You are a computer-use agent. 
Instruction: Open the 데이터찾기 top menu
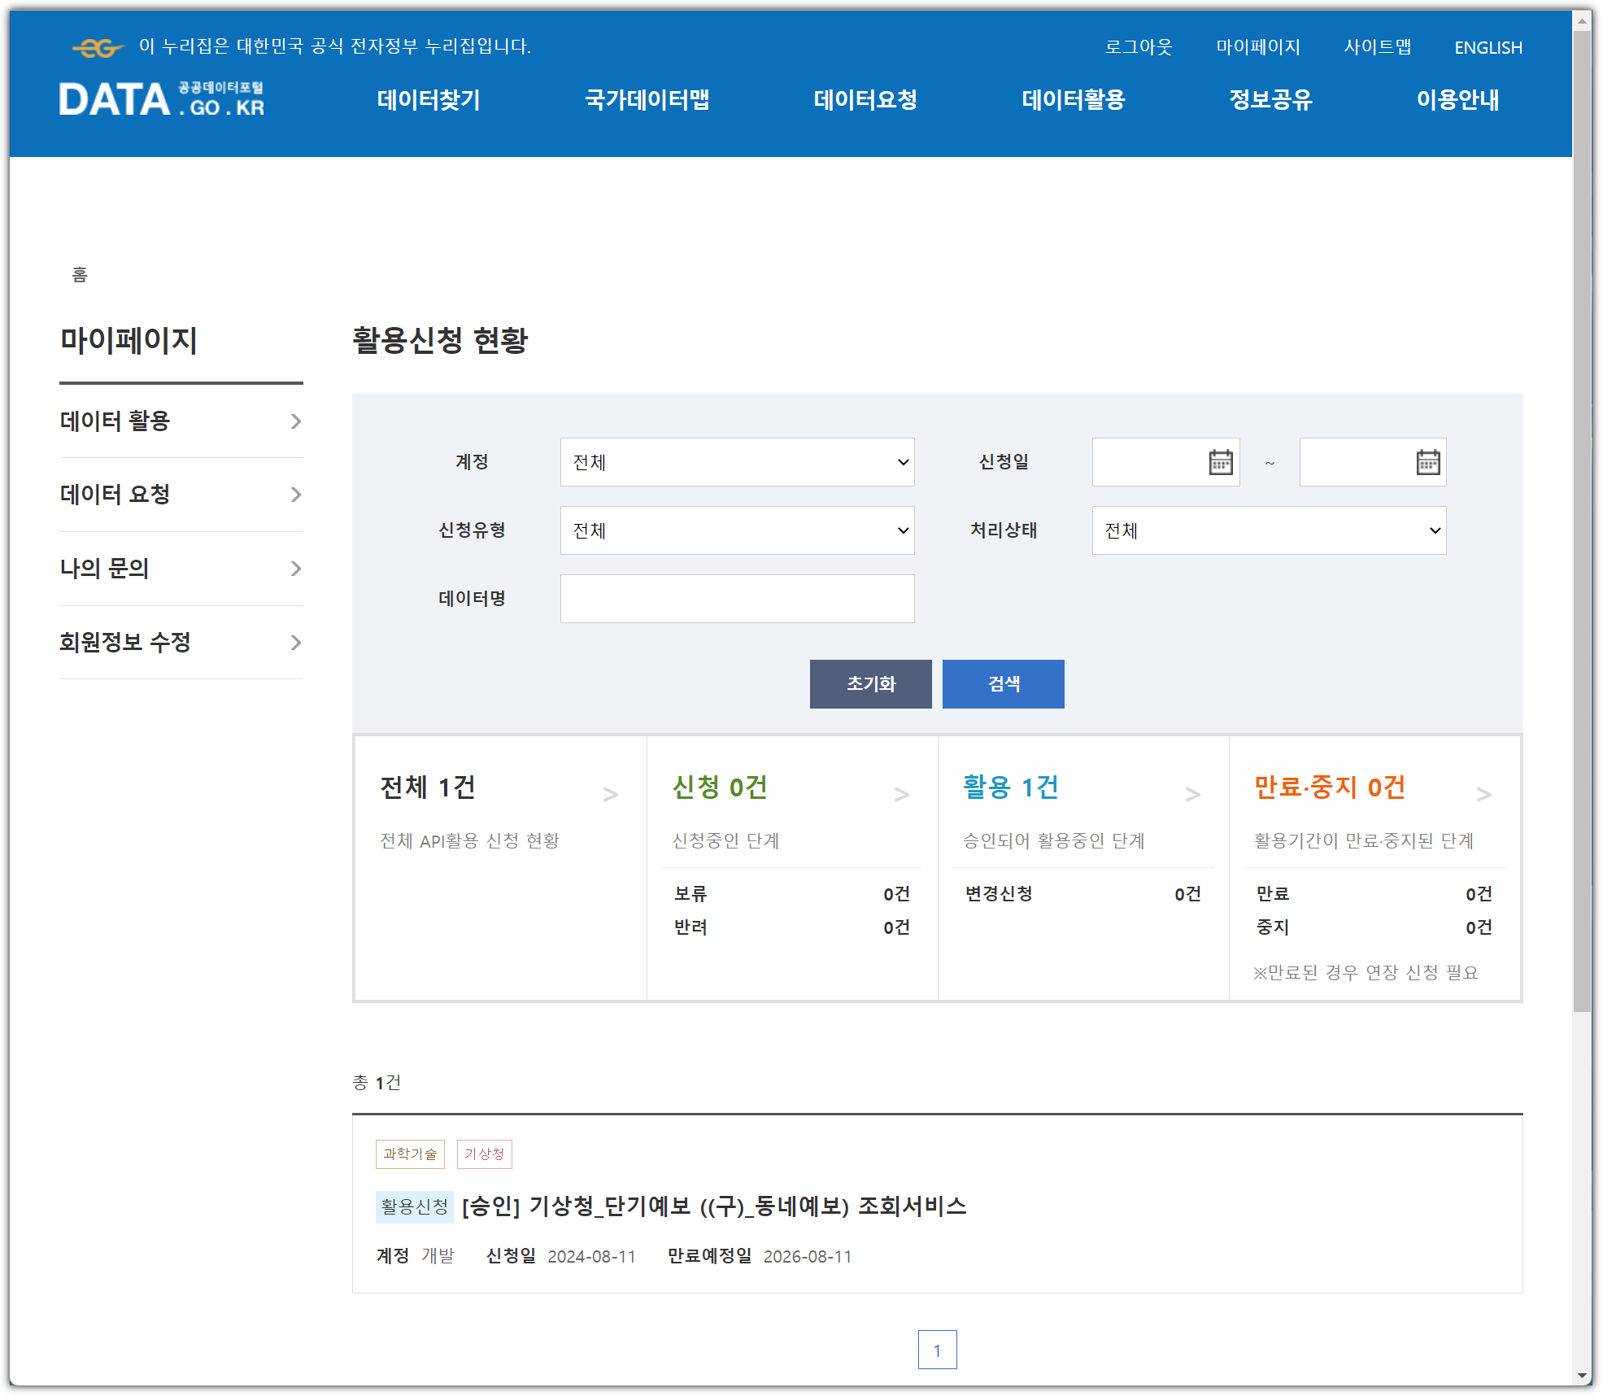coord(429,100)
